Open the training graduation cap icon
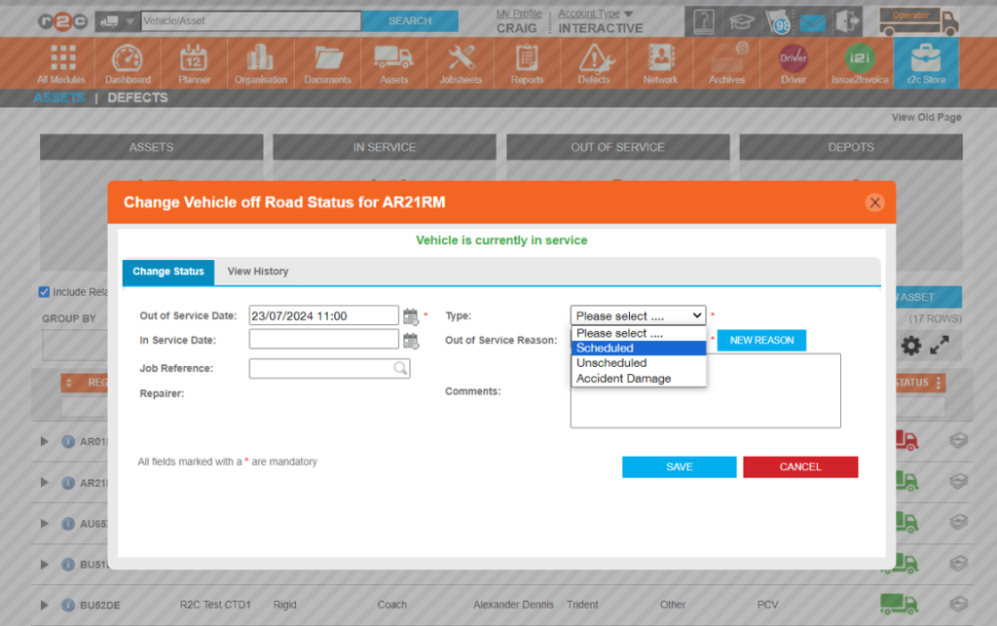Screen dimensions: 997x626 [741, 23]
